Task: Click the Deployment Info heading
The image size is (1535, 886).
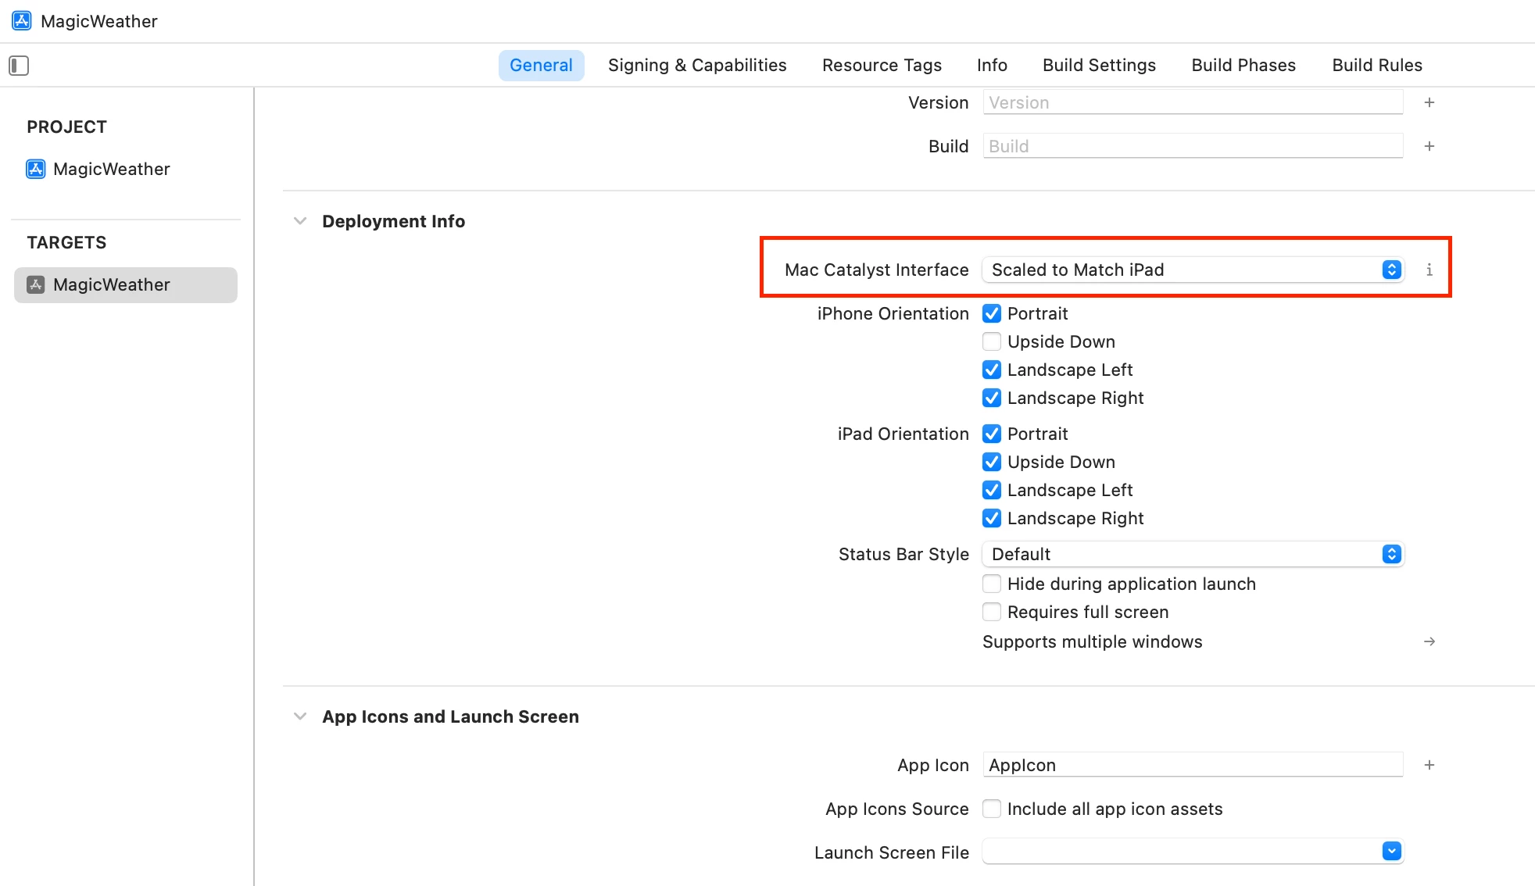Action: click(393, 221)
